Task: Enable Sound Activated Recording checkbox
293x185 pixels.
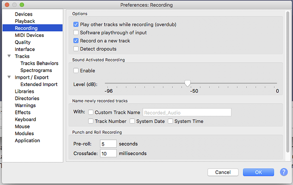Action: click(76, 71)
